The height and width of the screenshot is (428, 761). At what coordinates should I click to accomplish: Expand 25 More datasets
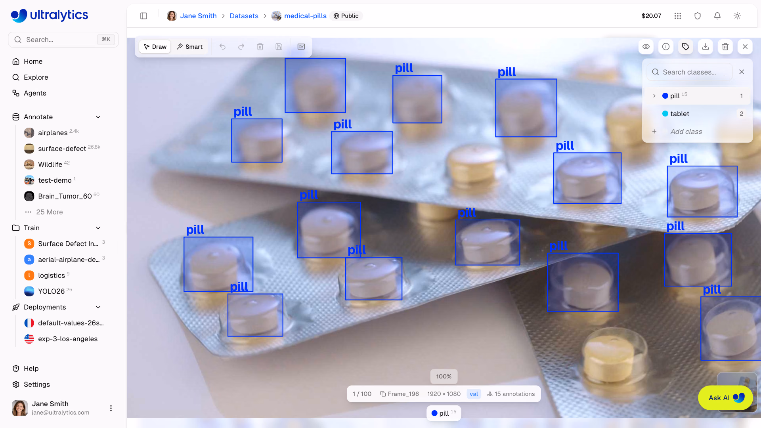tap(49, 212)
